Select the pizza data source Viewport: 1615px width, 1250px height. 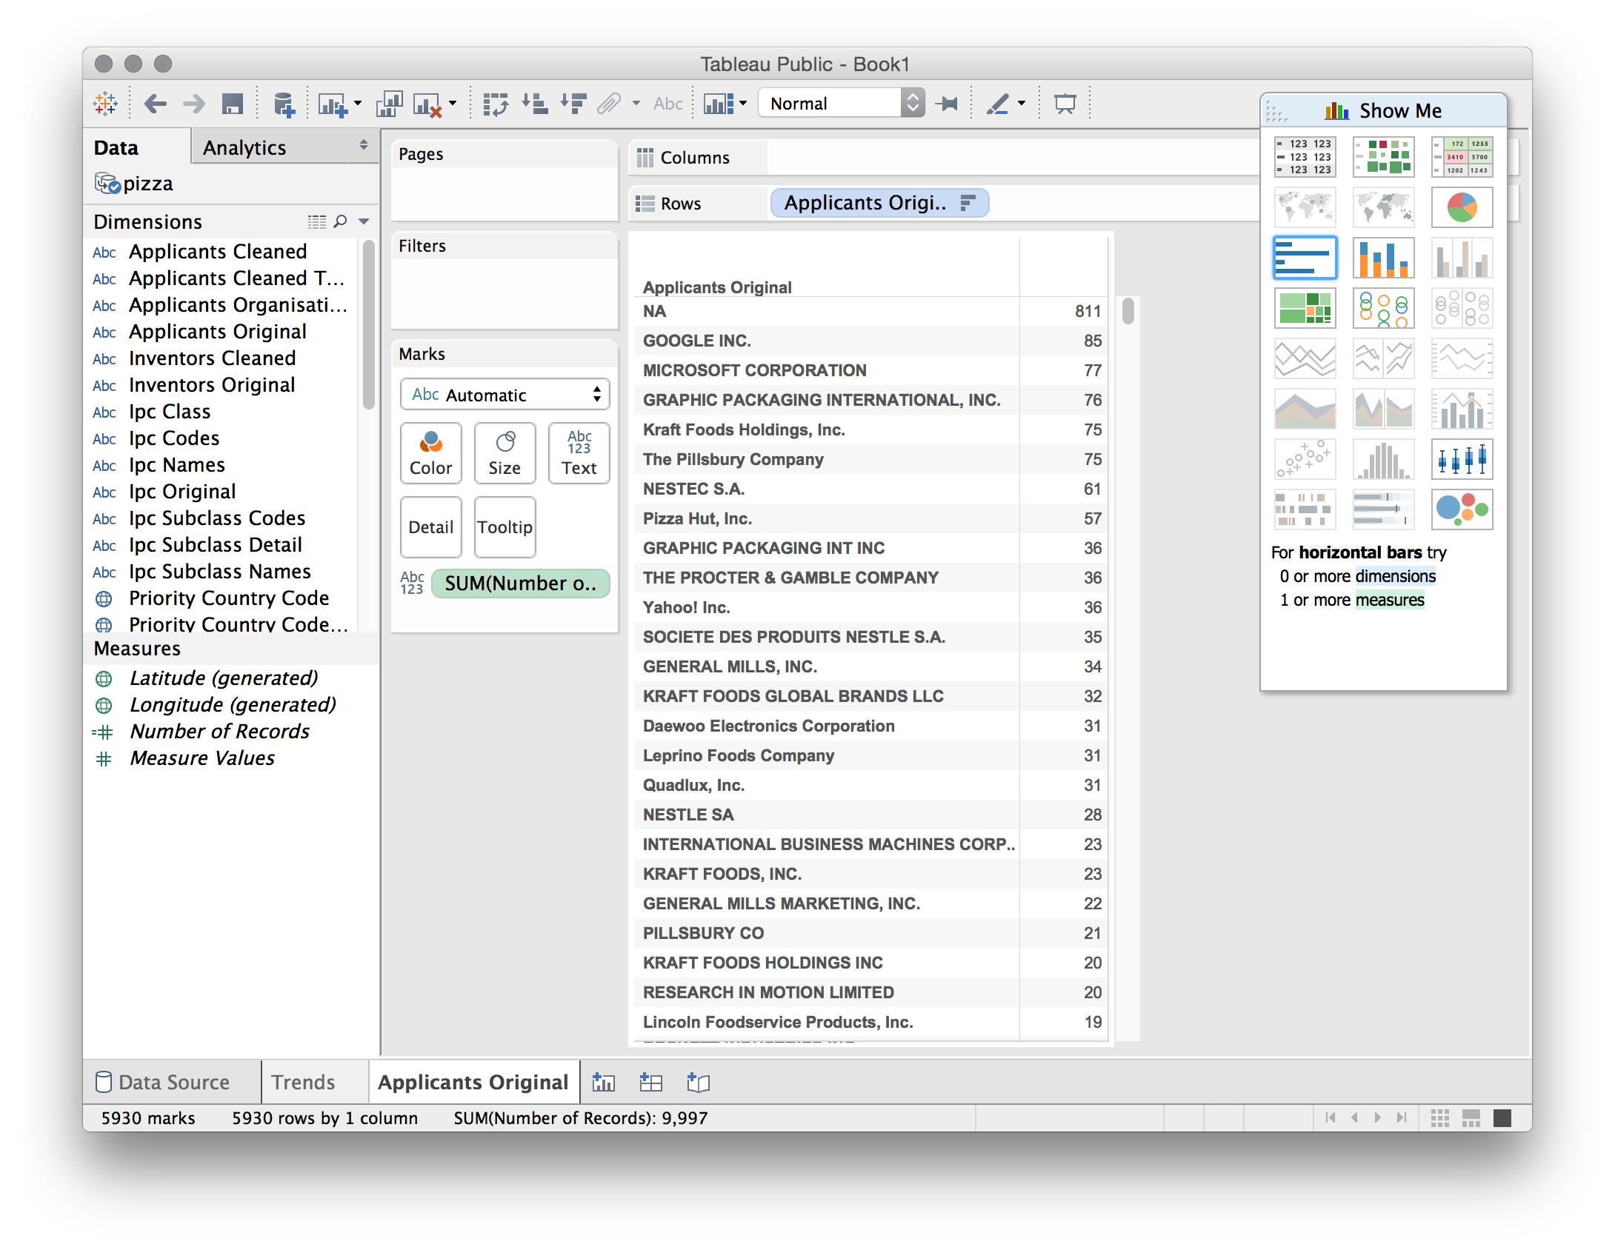tap(134, 184)
